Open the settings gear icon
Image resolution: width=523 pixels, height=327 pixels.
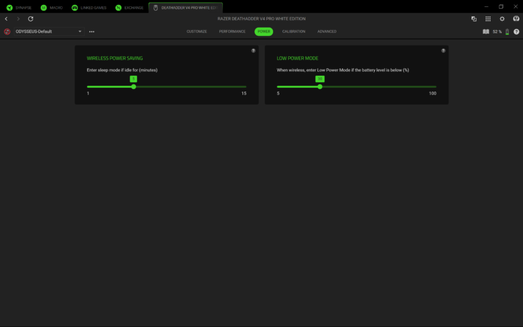pos(502,19)
